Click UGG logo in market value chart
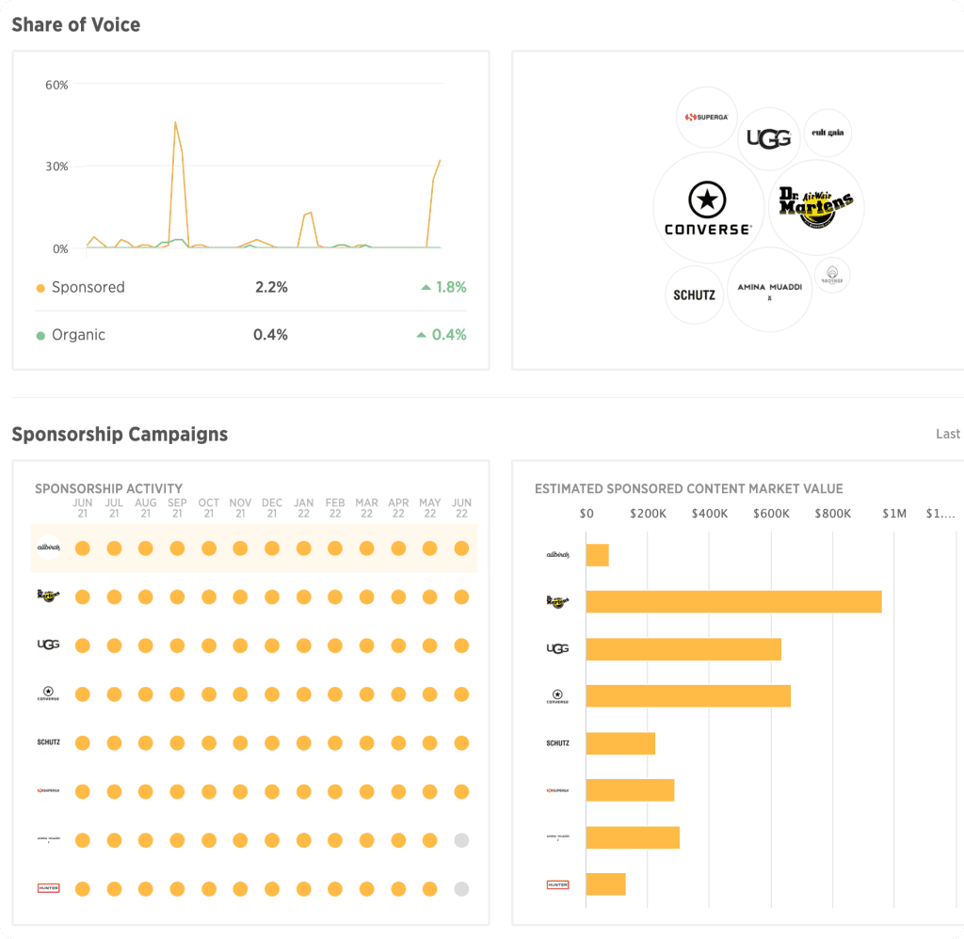Viewport: 964px width, 939px height. (557, 649)
